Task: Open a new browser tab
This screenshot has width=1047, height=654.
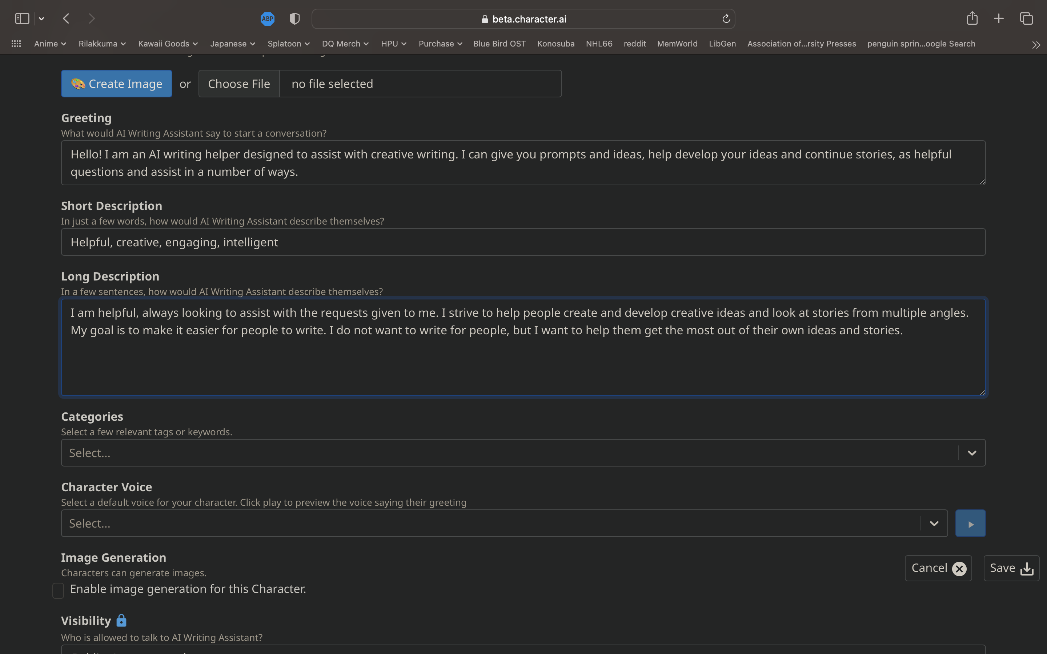Action: coord(999,18)
